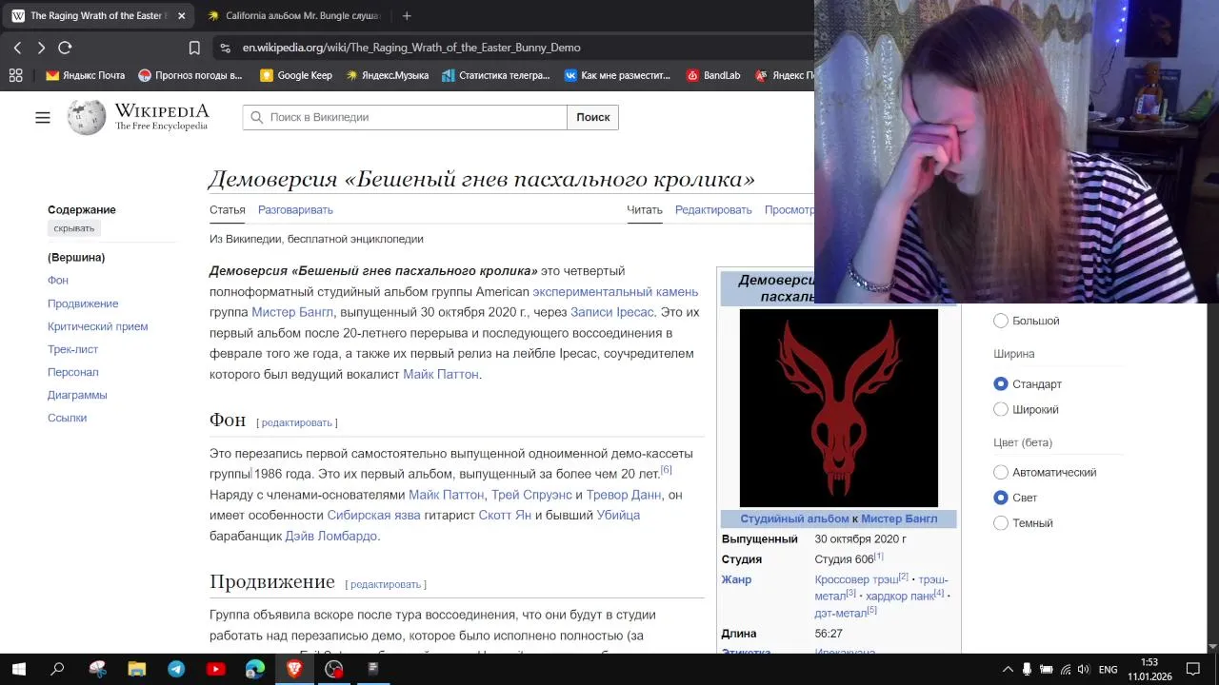
Task: Follow the Записи Ipecac link
Action: [612, 312]
